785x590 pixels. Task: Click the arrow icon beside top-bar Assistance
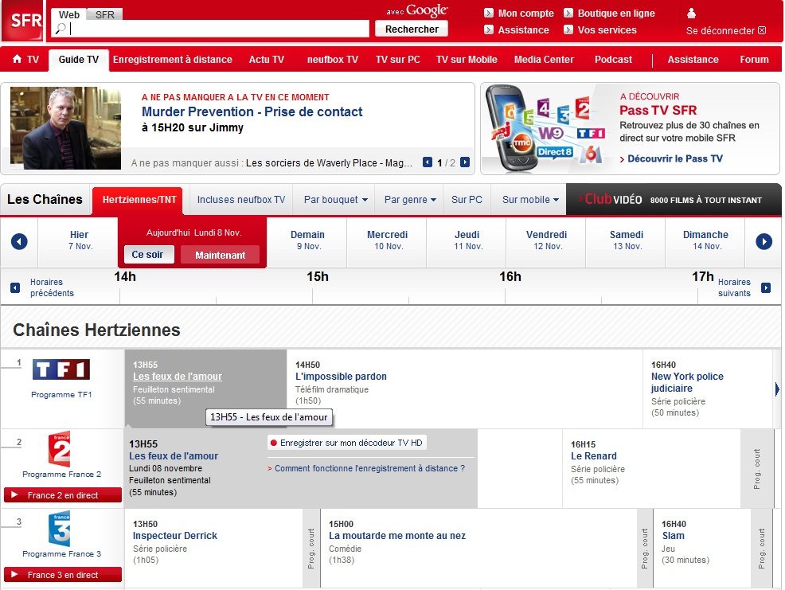coord(489,29)
